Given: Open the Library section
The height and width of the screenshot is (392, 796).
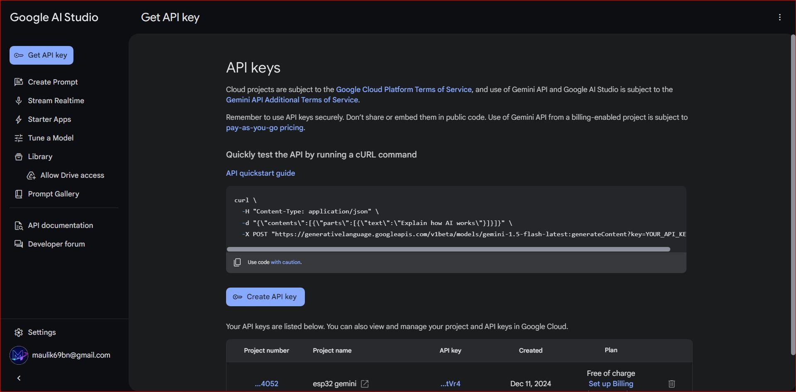Looking at the screenshot, I should click(40, 157).
